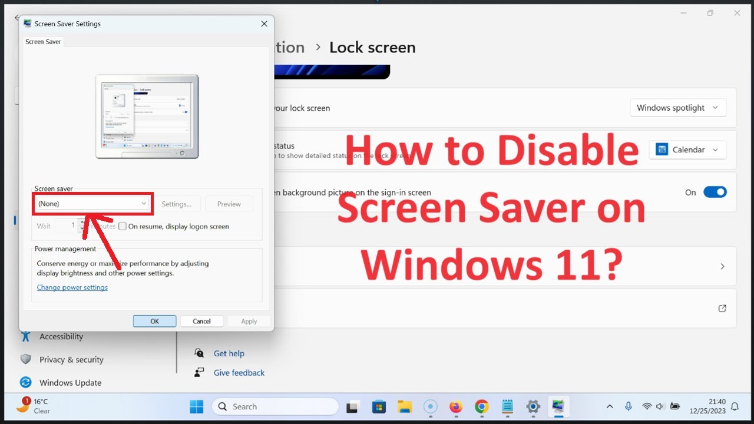The width and height of the screenshot is (754, 424).
Task: Open Get help link in Settings
Action: click(229, 353)
